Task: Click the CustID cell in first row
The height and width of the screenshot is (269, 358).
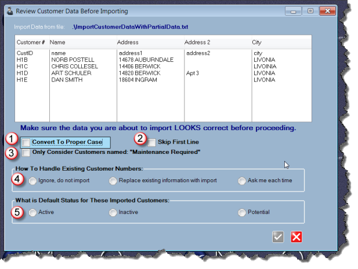Action: point(25,53)
